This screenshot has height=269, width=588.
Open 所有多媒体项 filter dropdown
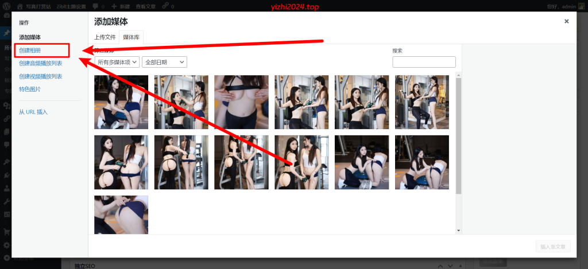tap(117, 62)
